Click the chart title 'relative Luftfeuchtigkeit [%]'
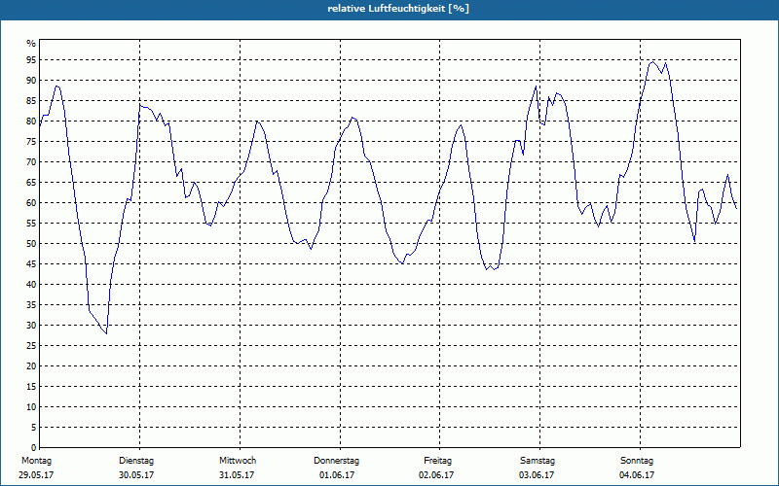The width and height of the screenshot is (779, 486). 398,9
